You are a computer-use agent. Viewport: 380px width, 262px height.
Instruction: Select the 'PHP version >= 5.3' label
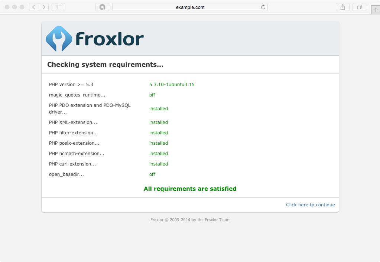click(71, 85)
